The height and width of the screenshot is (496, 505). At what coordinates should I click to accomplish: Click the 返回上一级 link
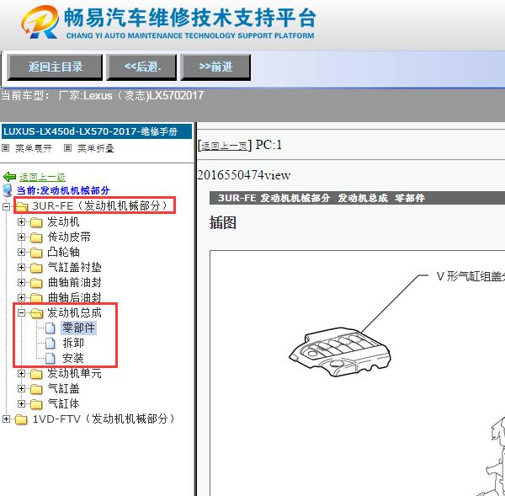42,177
